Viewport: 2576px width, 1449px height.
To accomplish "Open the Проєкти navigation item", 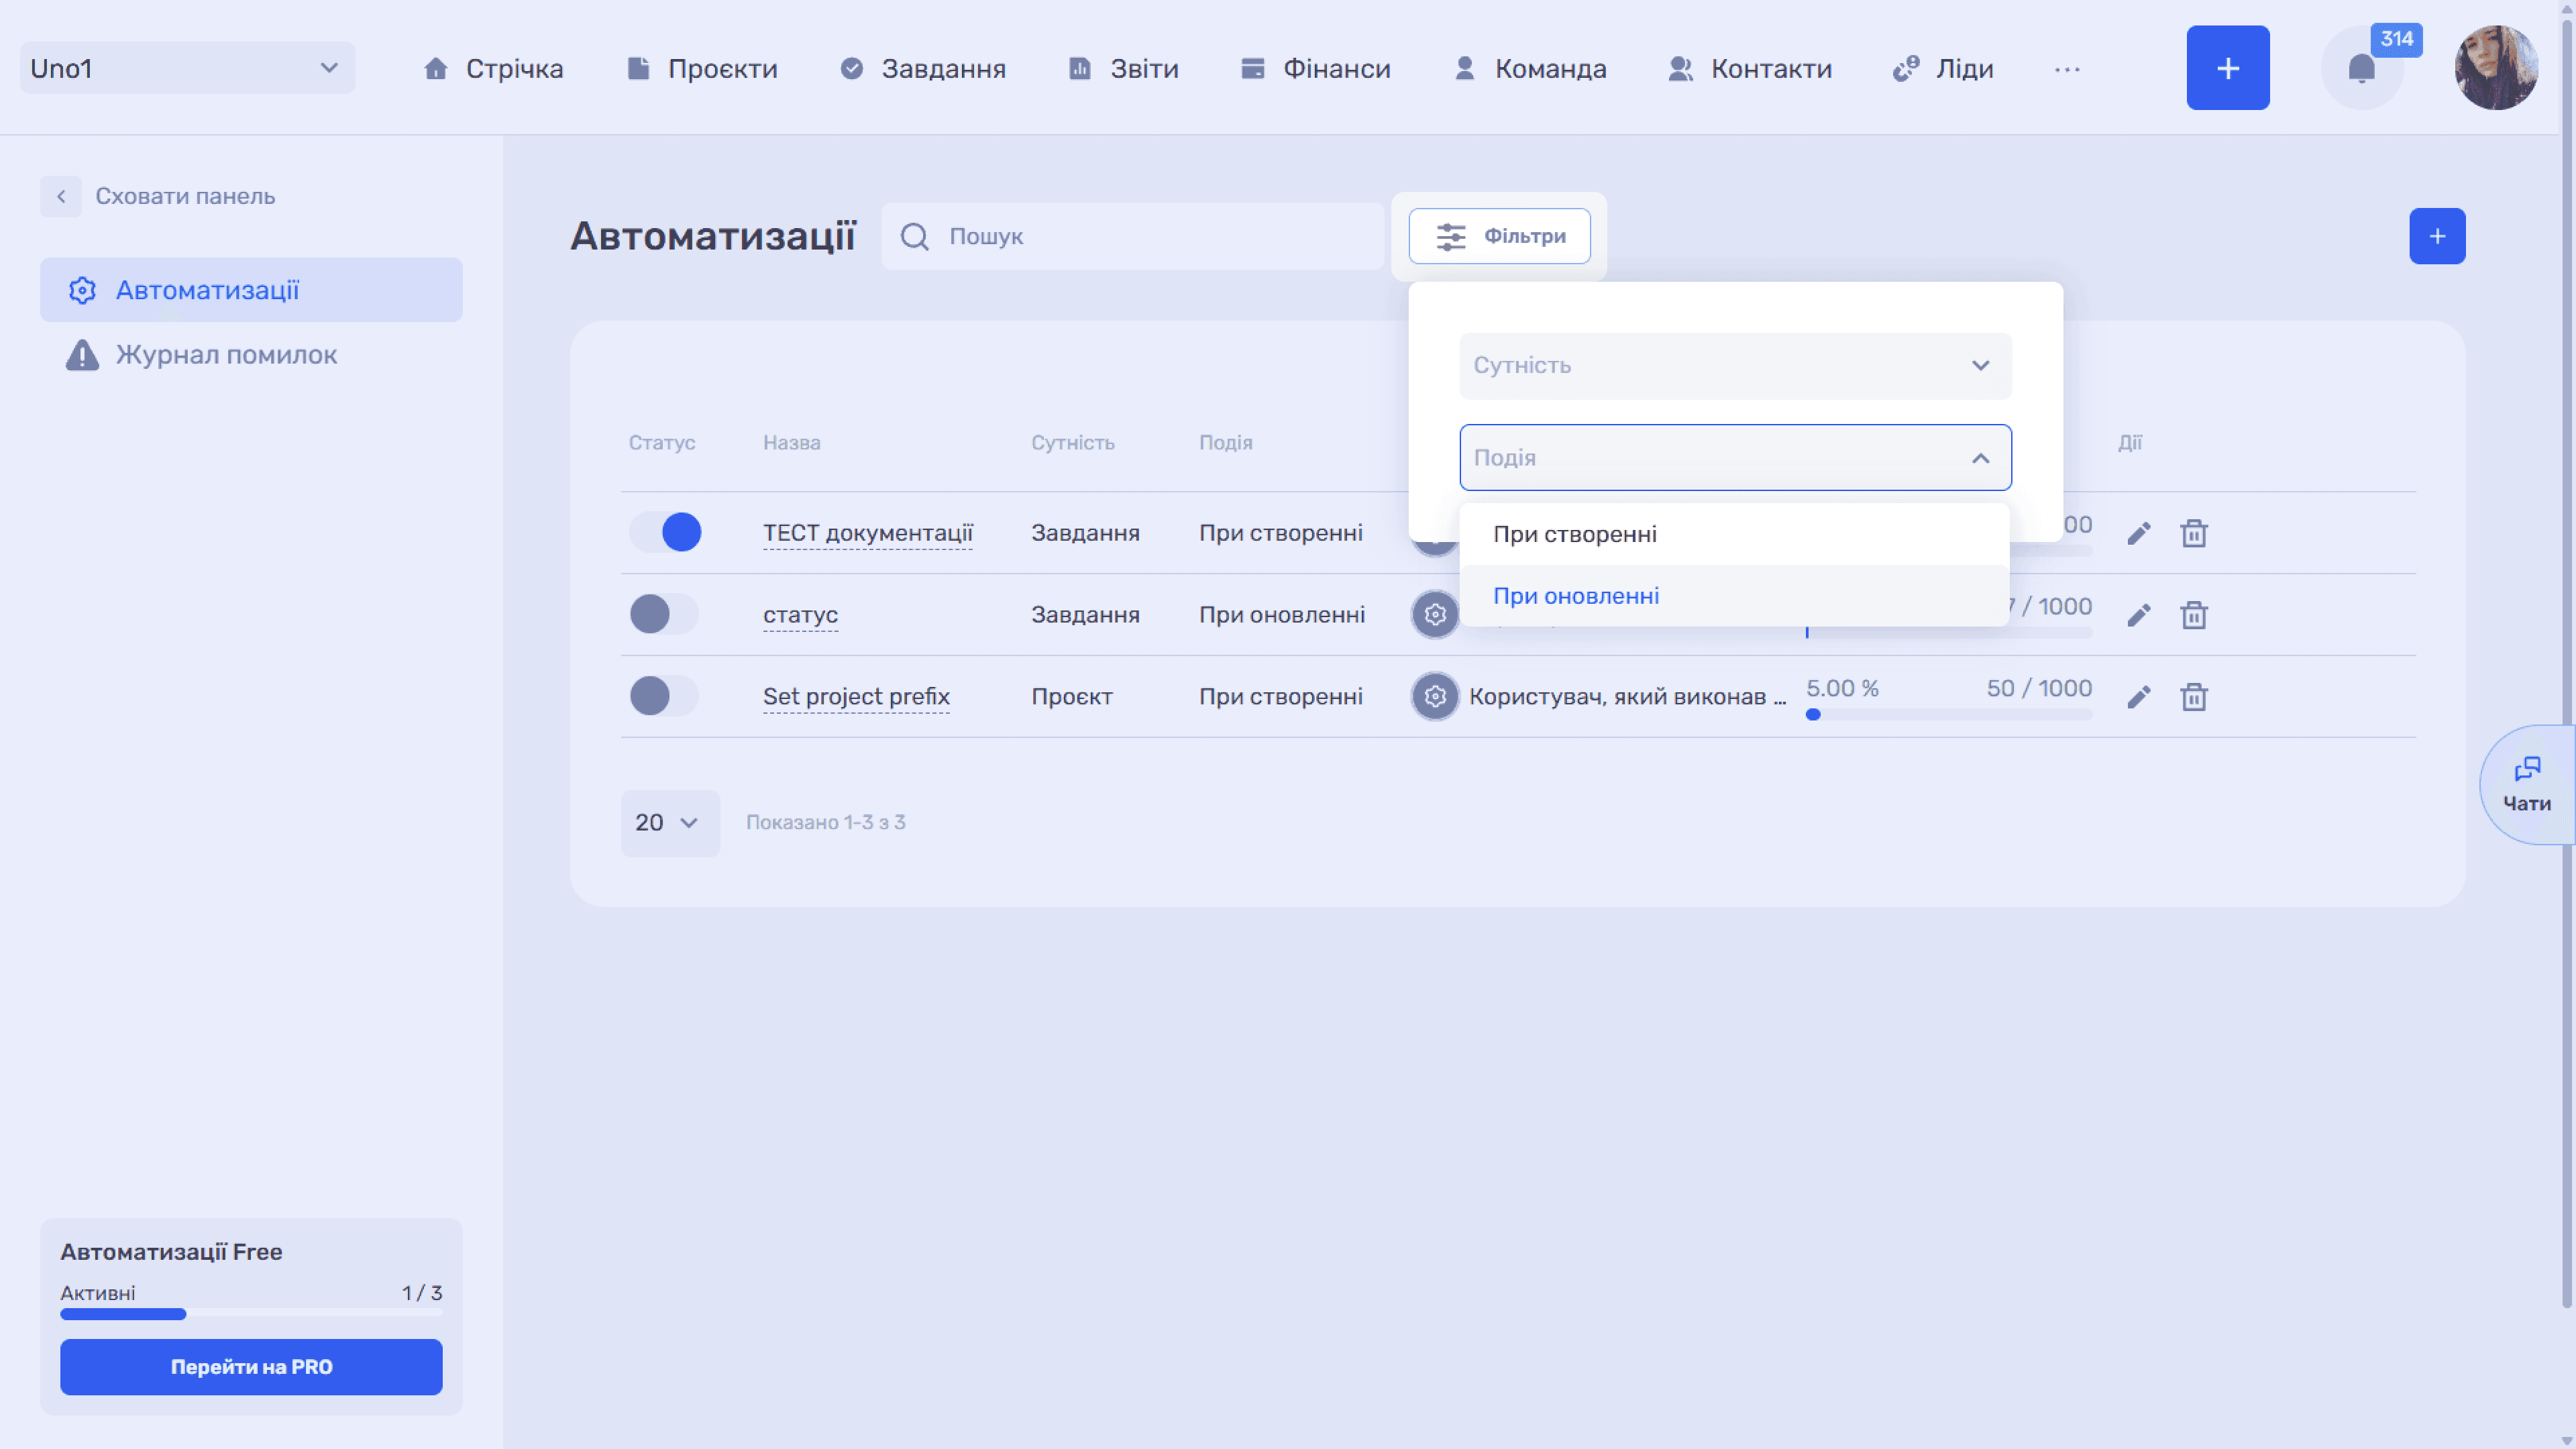I will (702, 68).
